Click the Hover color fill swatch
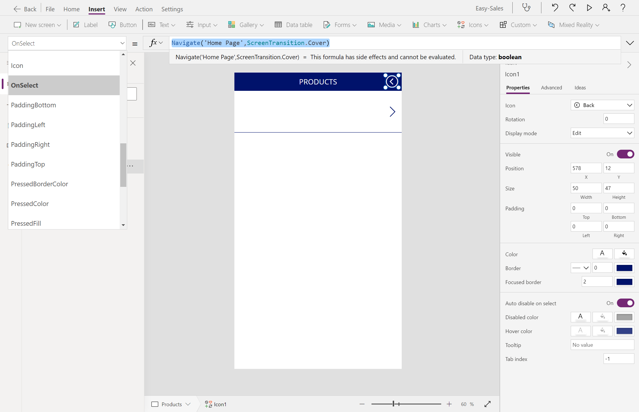The width and height of the screenshot is (639, 412). (624, 331)
